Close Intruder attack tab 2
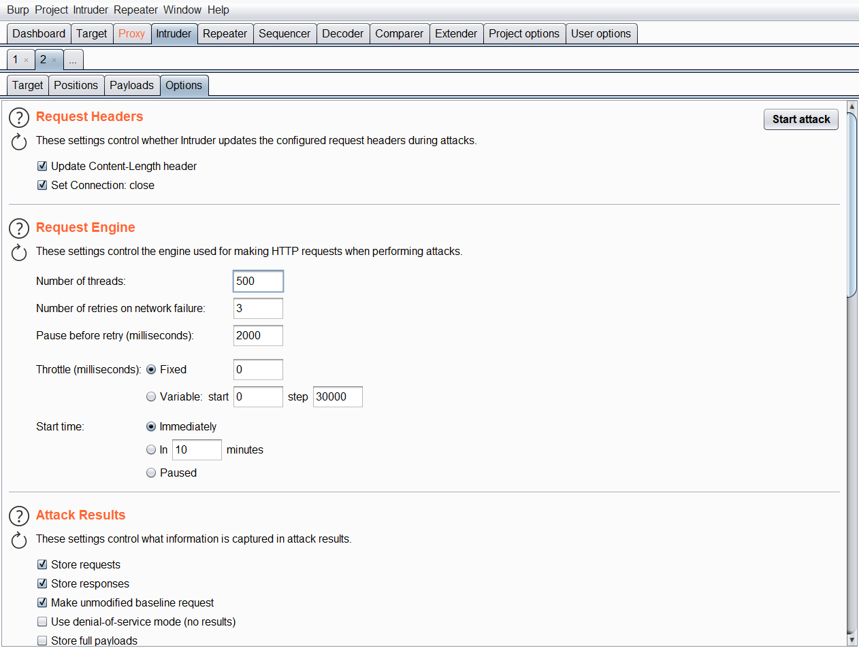The height and width of the screenshot is (648, 859). pos(54,60)
